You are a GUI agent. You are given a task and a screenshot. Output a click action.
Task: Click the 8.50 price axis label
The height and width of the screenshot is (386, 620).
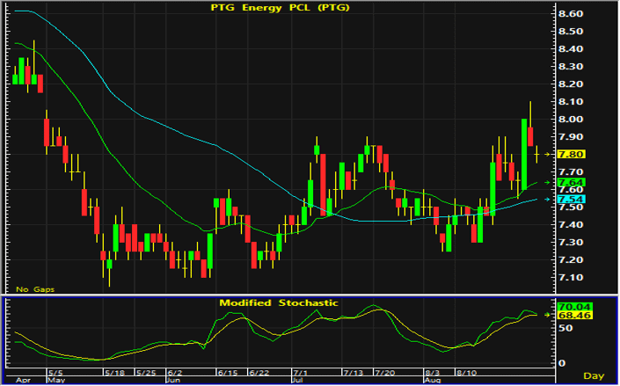[570, 32]
